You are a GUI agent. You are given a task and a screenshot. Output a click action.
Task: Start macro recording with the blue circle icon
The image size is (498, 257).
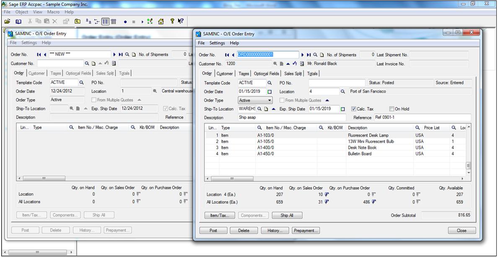tap(125, 22)
